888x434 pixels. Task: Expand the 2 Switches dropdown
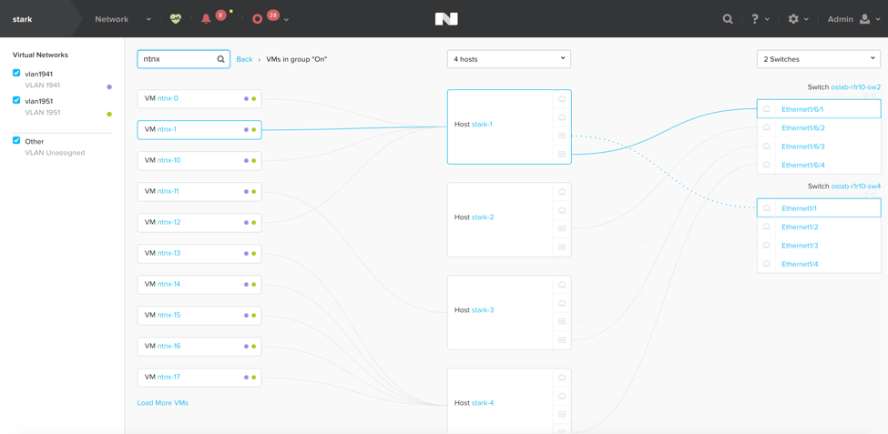point(819,59)
